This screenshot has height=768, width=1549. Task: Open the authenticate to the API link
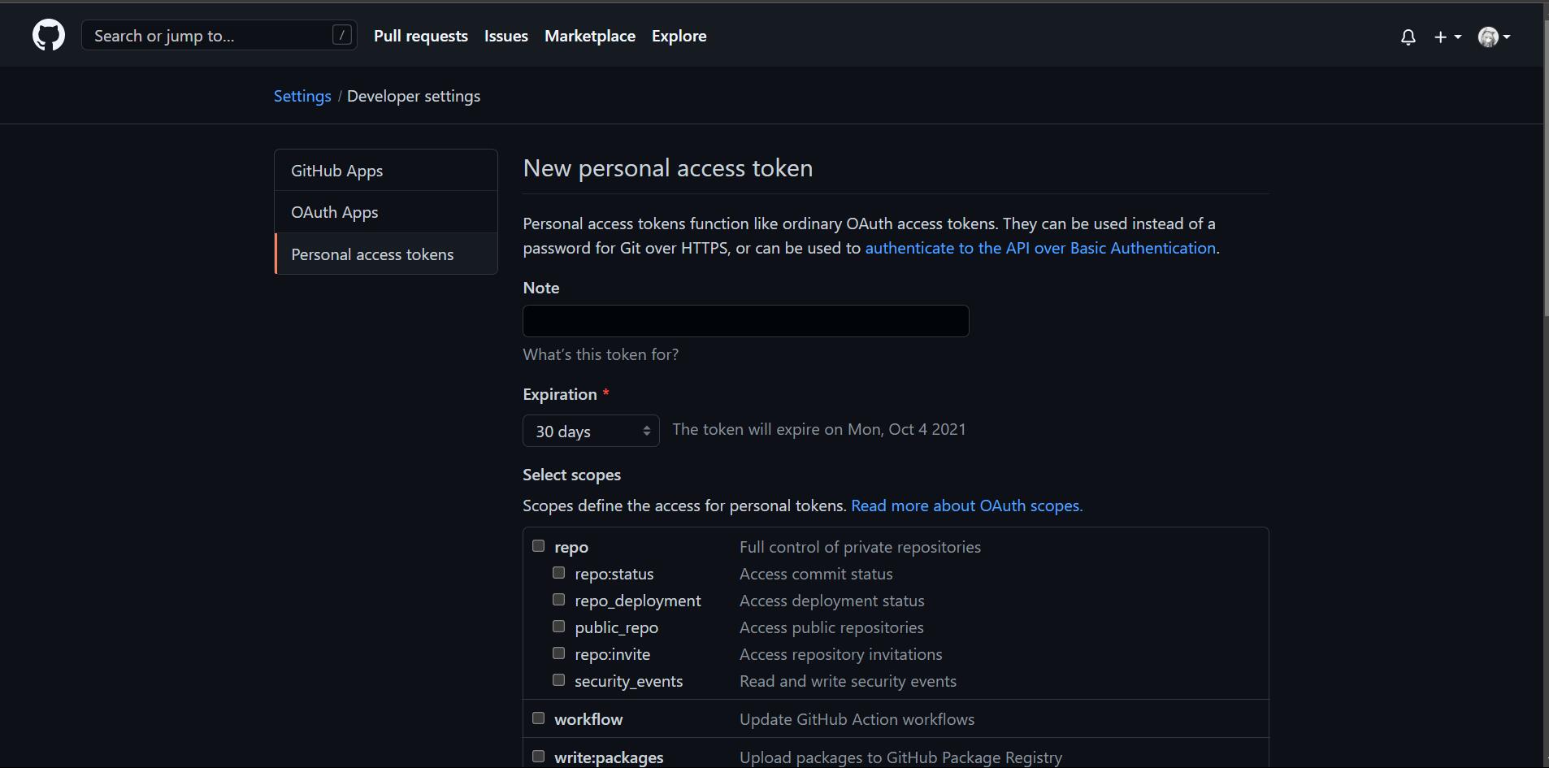[1040, 248]
